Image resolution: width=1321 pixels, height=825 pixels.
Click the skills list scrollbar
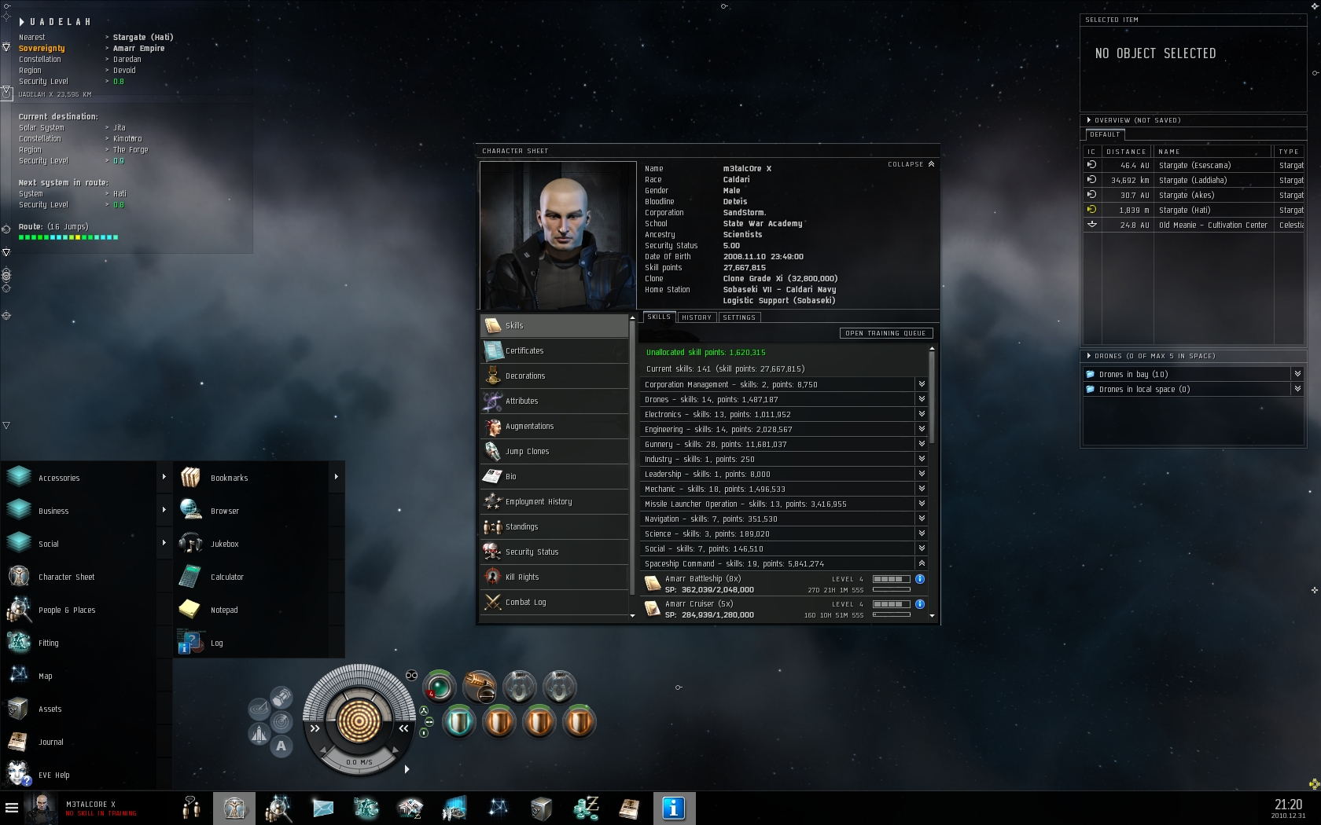click(x=932, y=397)
